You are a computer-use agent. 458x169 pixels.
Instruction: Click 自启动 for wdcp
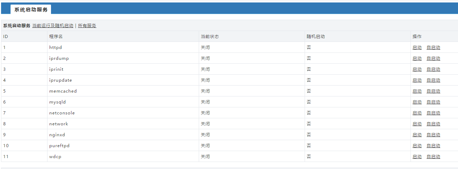(433, 157)
